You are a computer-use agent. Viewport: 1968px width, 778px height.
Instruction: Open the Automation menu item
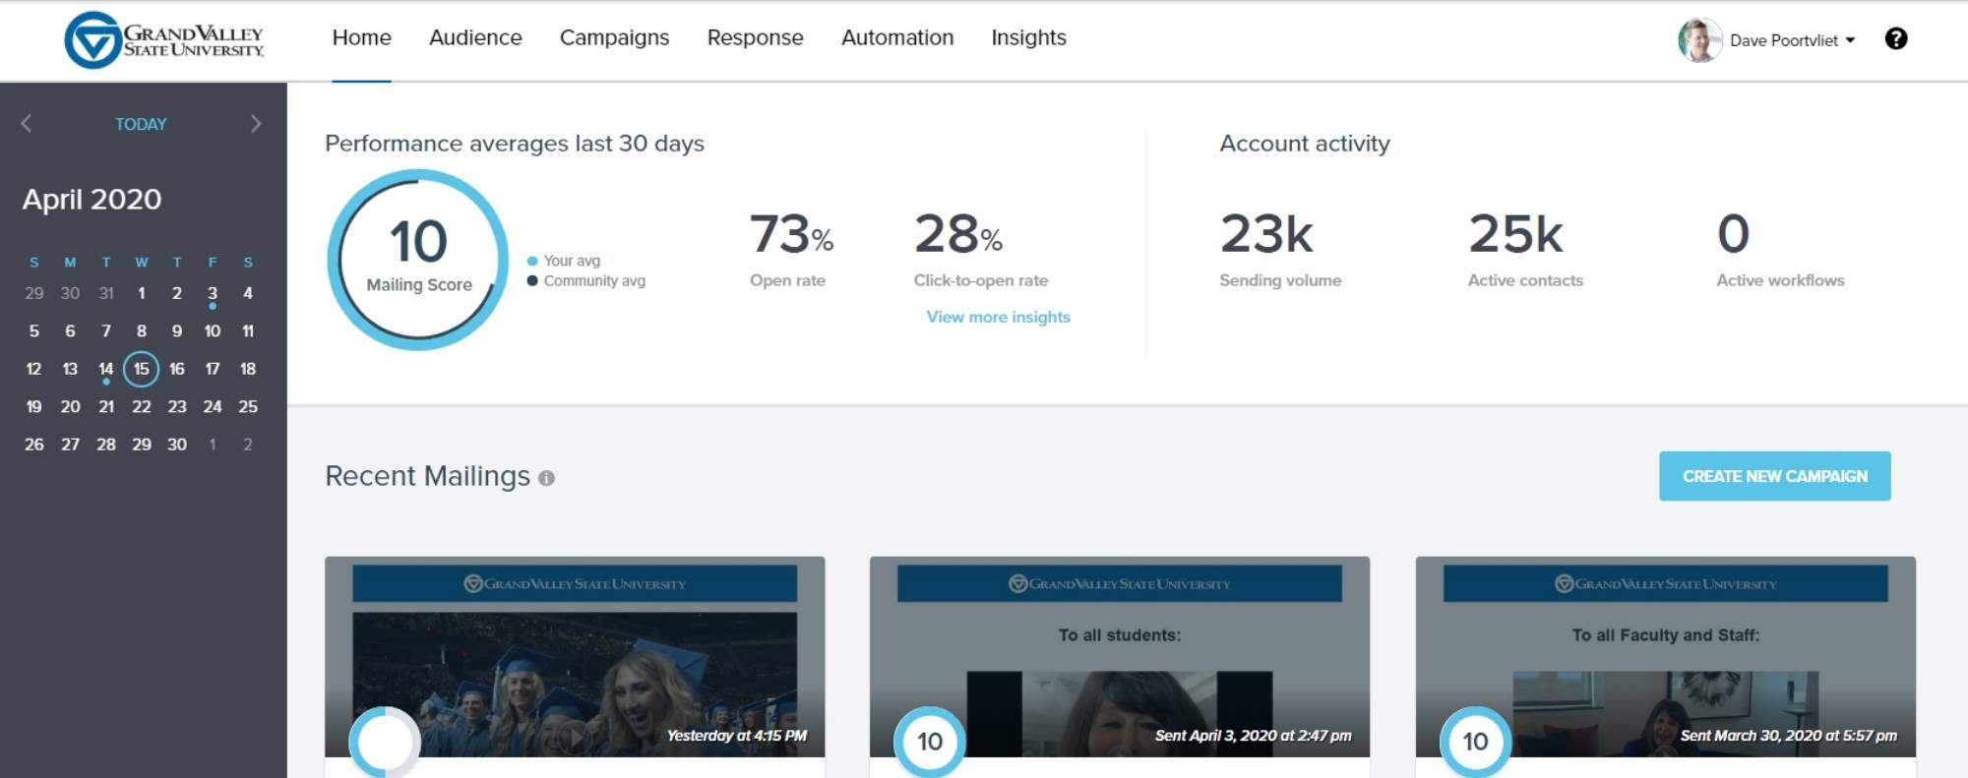[896, 37]
